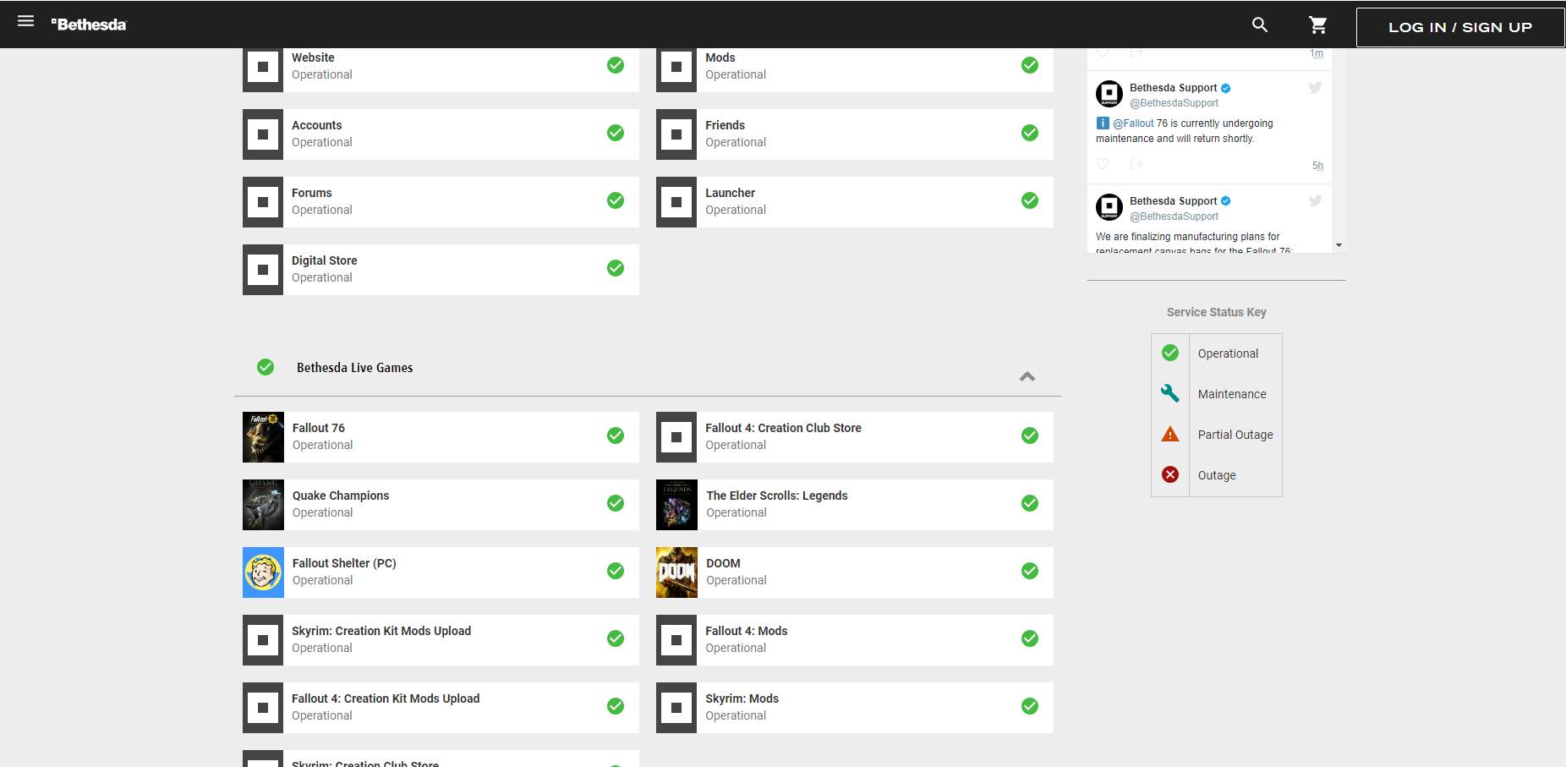Click the Friends service icon
The image size is (1566, 767).
[x=676, y=134]
